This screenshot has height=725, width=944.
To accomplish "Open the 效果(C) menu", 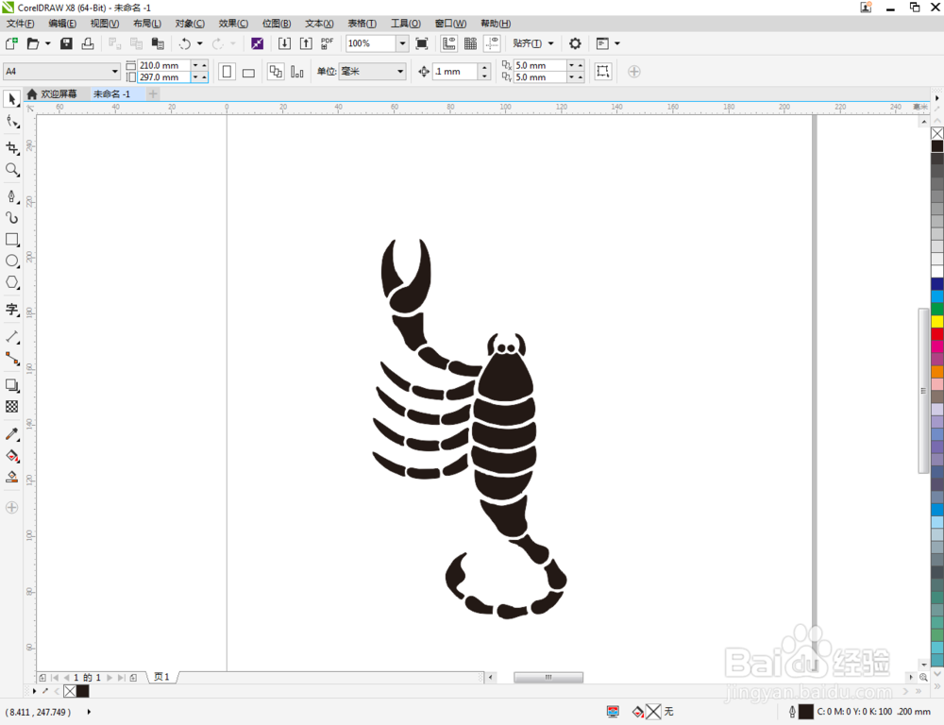I will (x=233, y=24).
